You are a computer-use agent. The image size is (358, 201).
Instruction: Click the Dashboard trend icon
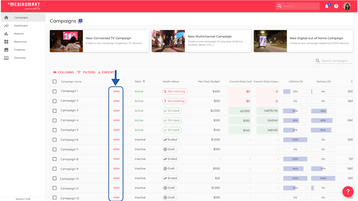(x=6, y=26)
